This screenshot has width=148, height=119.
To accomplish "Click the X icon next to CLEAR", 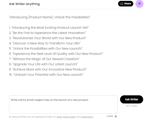I will pos(116,116).
